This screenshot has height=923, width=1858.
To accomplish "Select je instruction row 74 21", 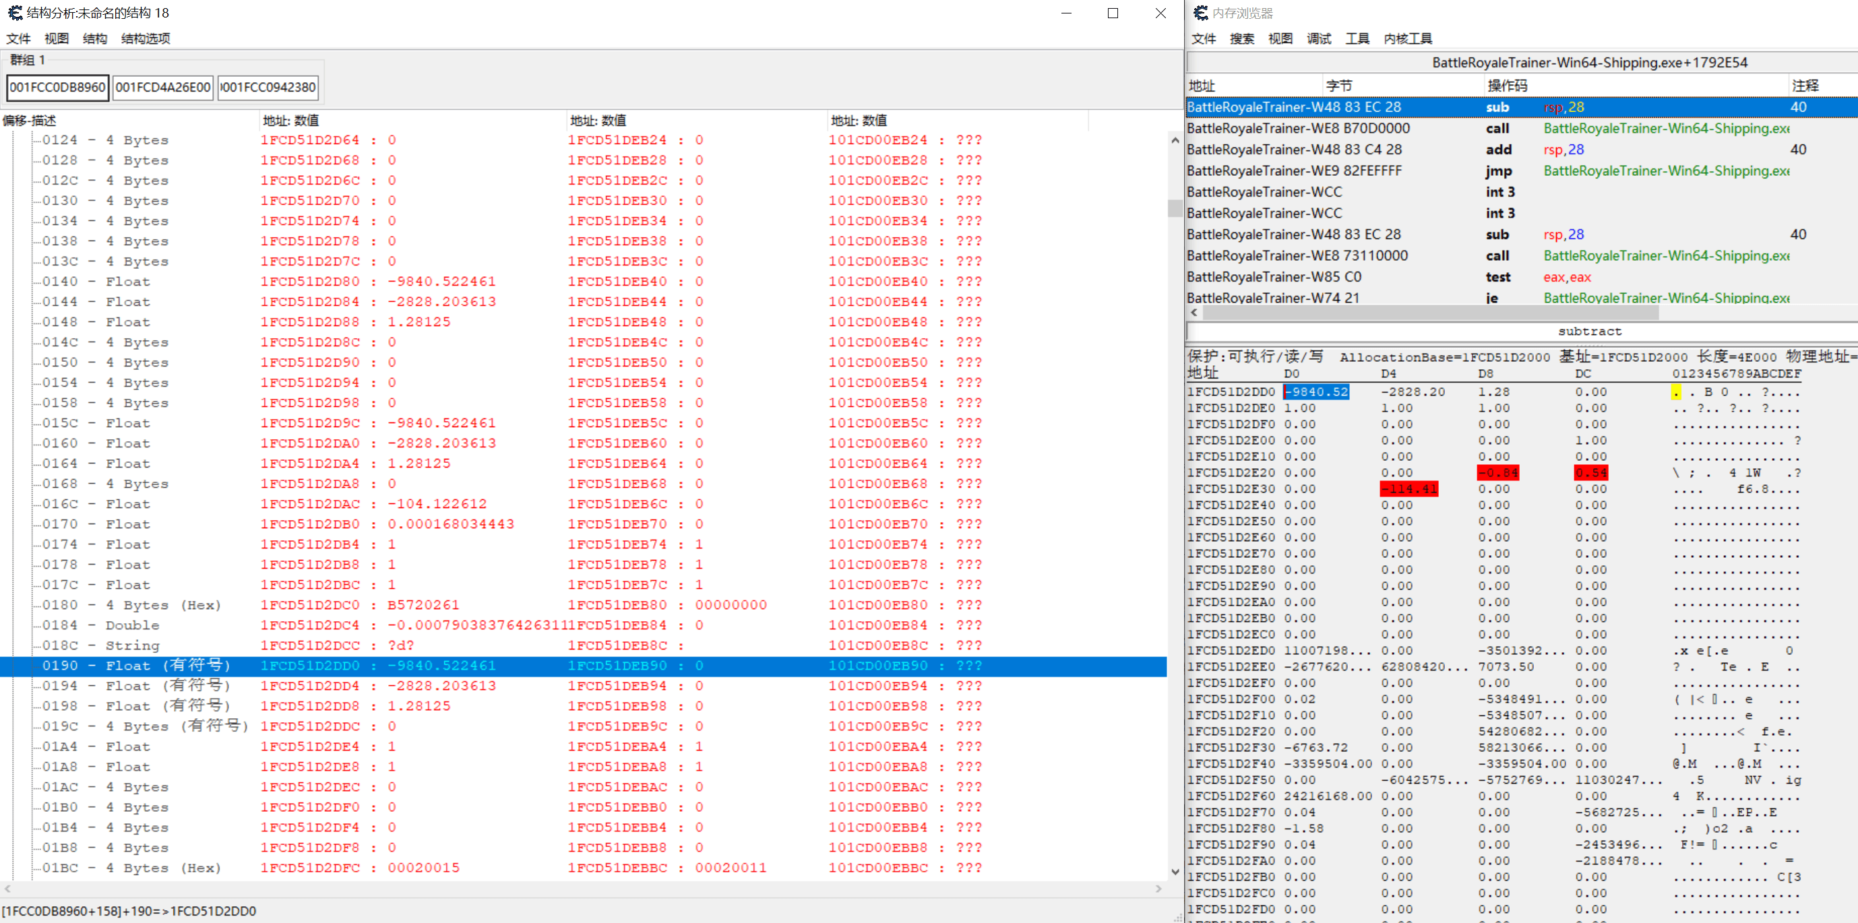I will click(1522, 297).
